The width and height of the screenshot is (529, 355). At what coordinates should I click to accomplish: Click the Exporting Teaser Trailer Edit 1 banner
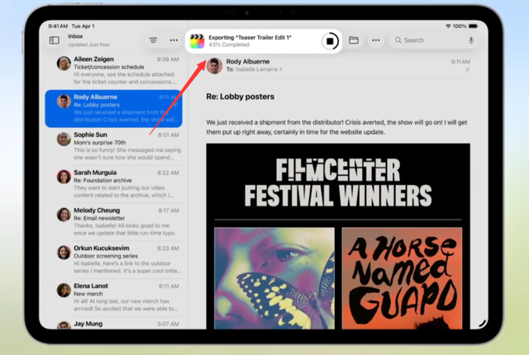coord(264,41)
